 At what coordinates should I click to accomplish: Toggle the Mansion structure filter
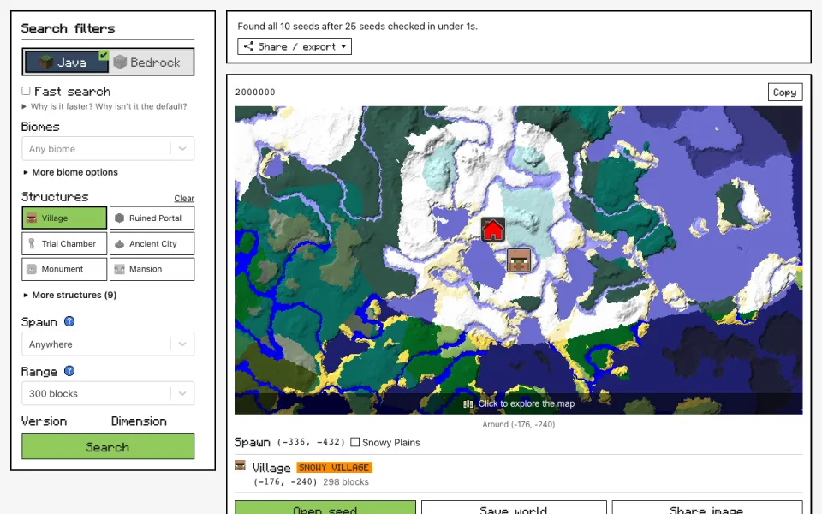pos(152,268)
